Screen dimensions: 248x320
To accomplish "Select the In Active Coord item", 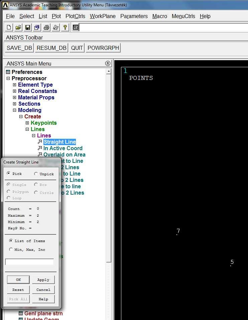I will pos(63,148).
